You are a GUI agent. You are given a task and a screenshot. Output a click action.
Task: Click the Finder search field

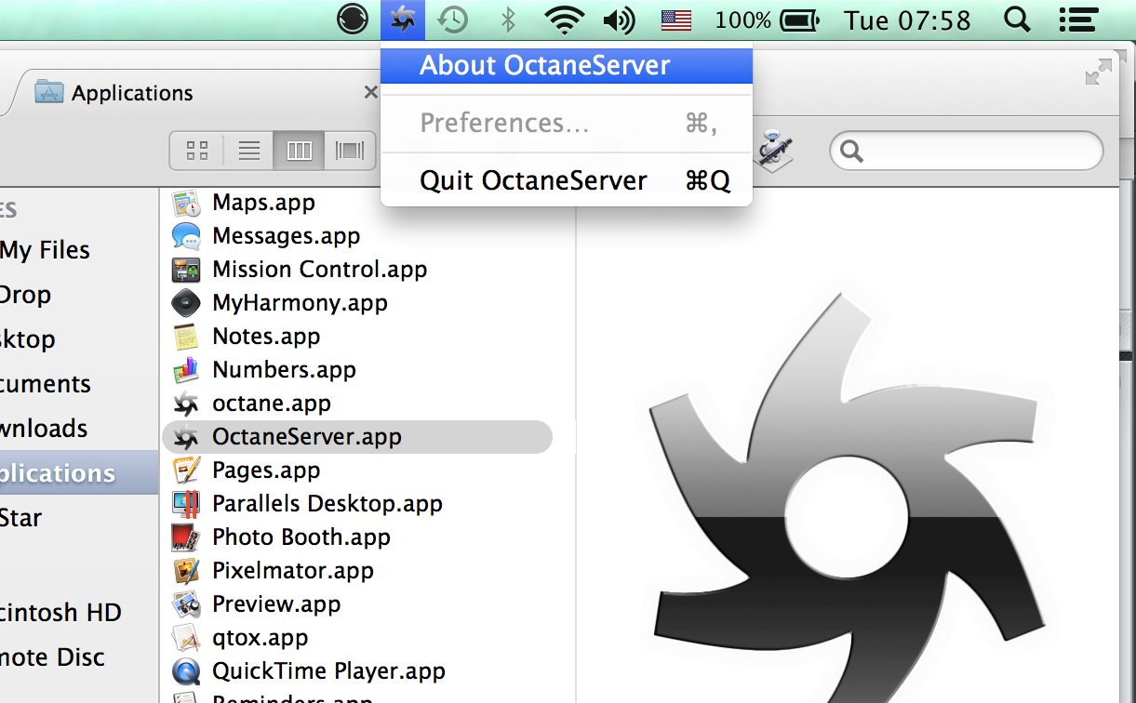[x=966, y=151]
